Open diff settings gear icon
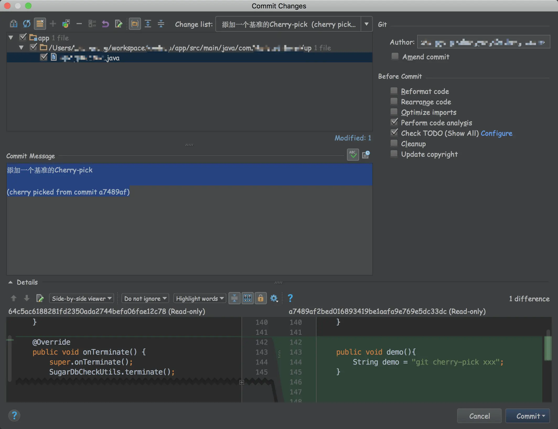This screenshot has height=429, width=558. click(274, 298)
